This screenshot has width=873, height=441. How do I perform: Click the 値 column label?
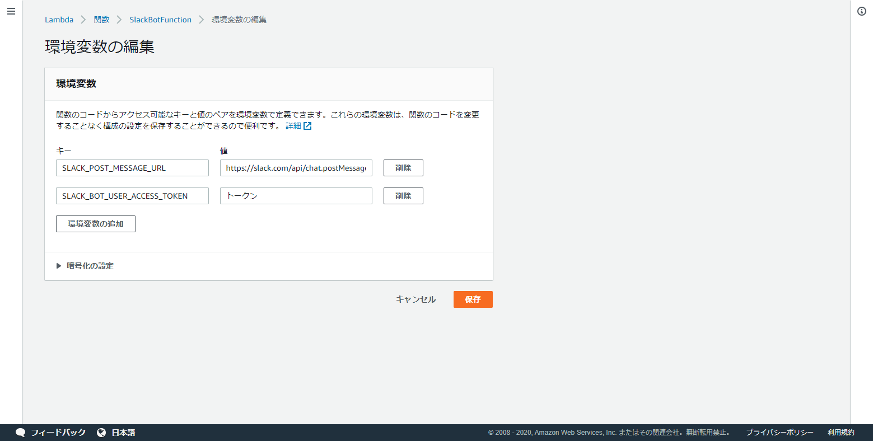coord(224,151)
